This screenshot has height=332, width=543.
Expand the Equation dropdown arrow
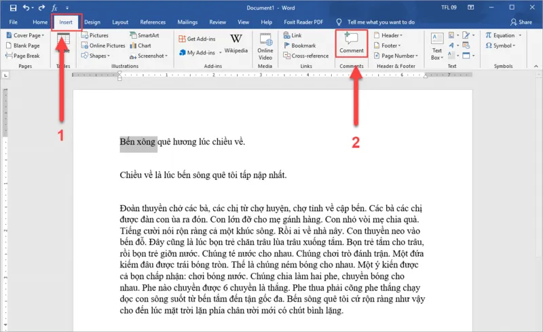pyautogui.click(x=520, y=35)
